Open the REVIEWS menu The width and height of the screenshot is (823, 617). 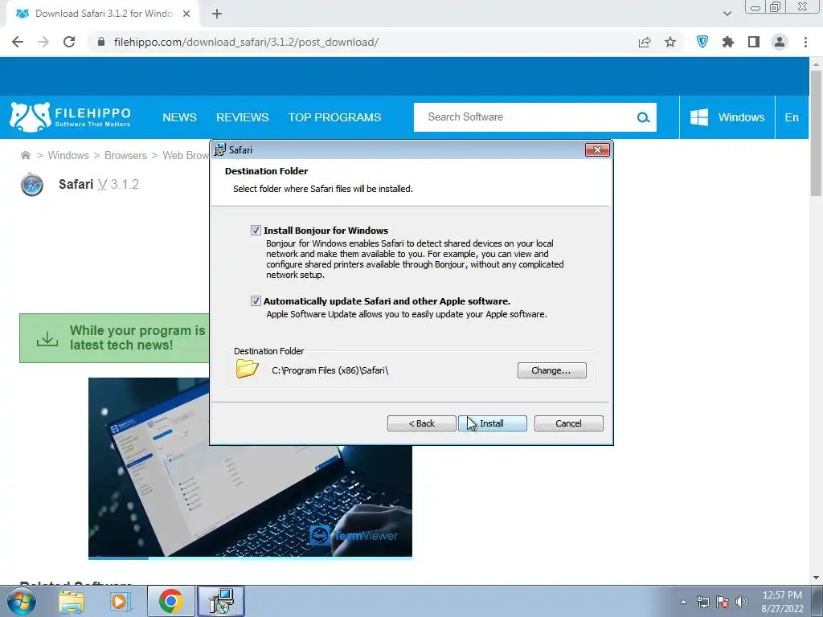click(x=243, y=117)
